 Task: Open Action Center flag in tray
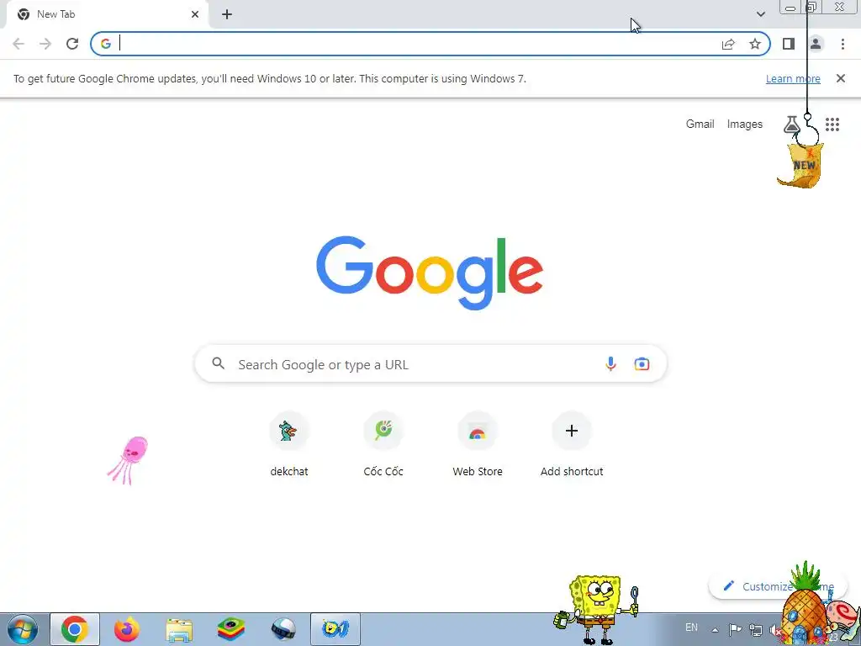tap(735, 629)
